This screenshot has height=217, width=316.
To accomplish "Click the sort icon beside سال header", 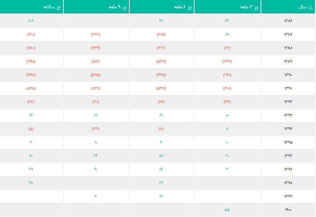I will point(311,8).
